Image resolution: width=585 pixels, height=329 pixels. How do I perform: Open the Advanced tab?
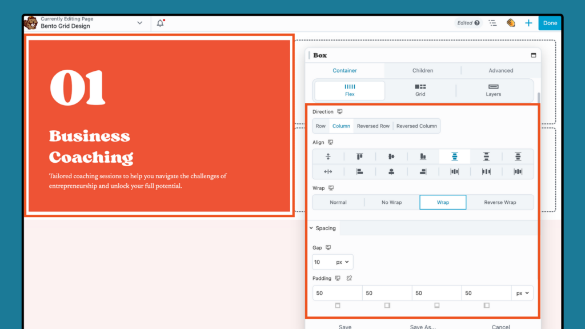[x=500, y=70]
